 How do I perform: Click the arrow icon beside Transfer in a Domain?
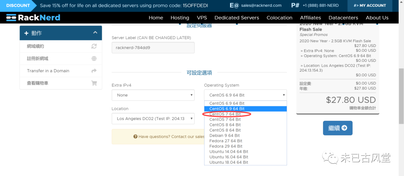tap(94, 71)
